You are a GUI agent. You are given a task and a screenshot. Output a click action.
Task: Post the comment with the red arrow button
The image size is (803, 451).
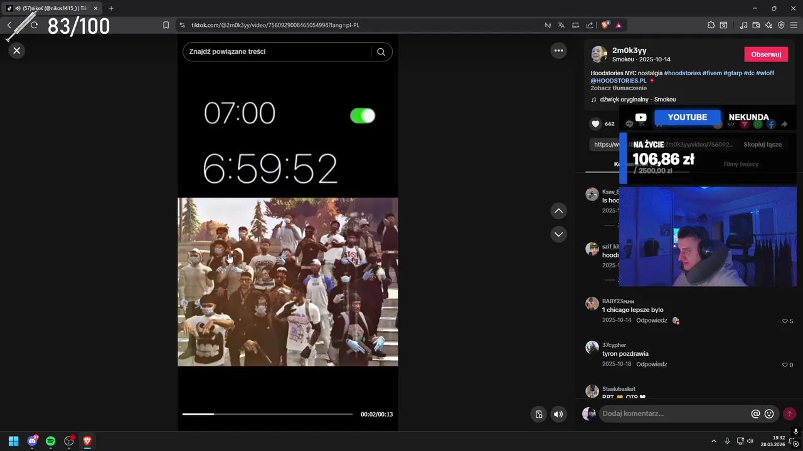click(x=789, y=414)
